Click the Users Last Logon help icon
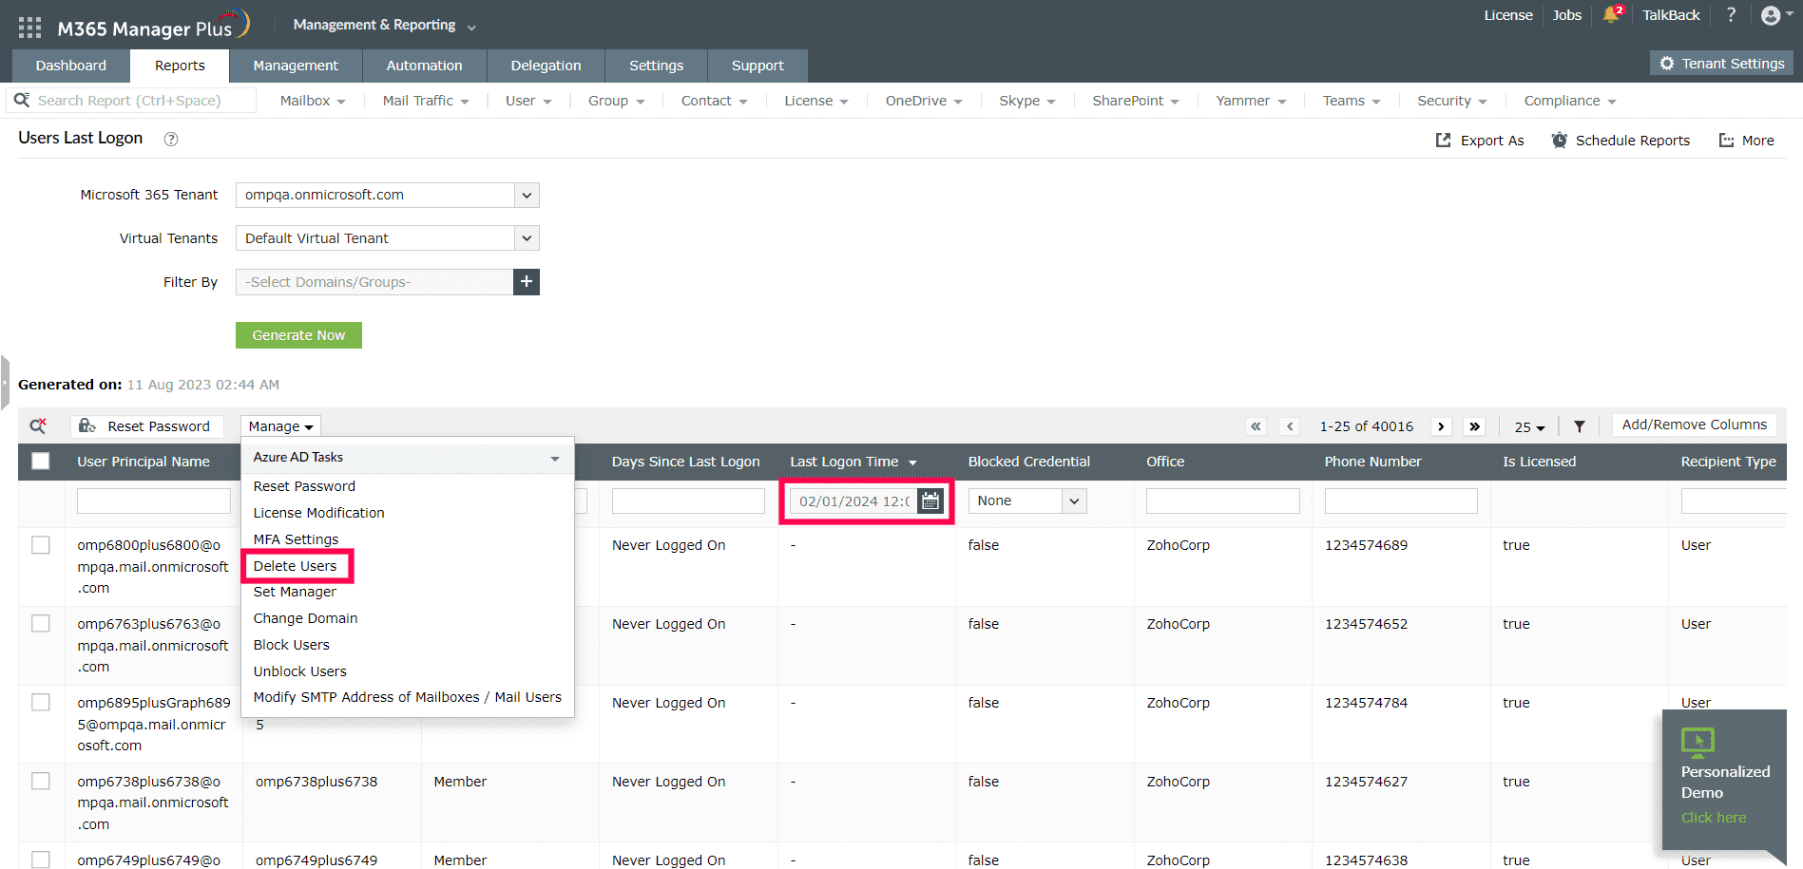Viewport: 1803px width, 869px height. [x=171, y=139]
